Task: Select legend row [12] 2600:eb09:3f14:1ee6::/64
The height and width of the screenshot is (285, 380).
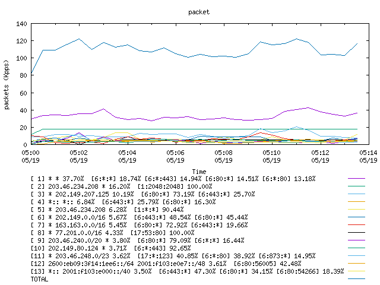Action: point(166,264)
